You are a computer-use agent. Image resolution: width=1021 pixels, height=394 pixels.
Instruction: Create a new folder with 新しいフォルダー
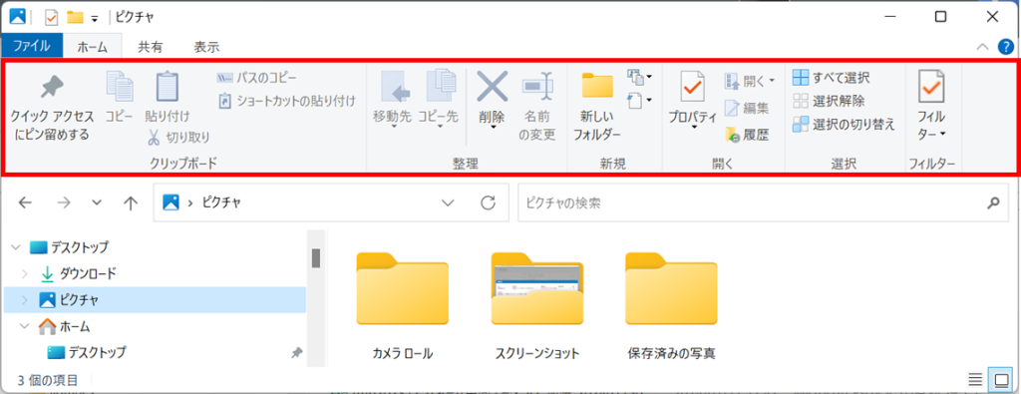point(596,106)
